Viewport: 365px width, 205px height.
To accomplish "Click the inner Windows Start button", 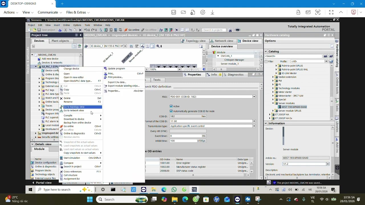I will tap(30, 190).
